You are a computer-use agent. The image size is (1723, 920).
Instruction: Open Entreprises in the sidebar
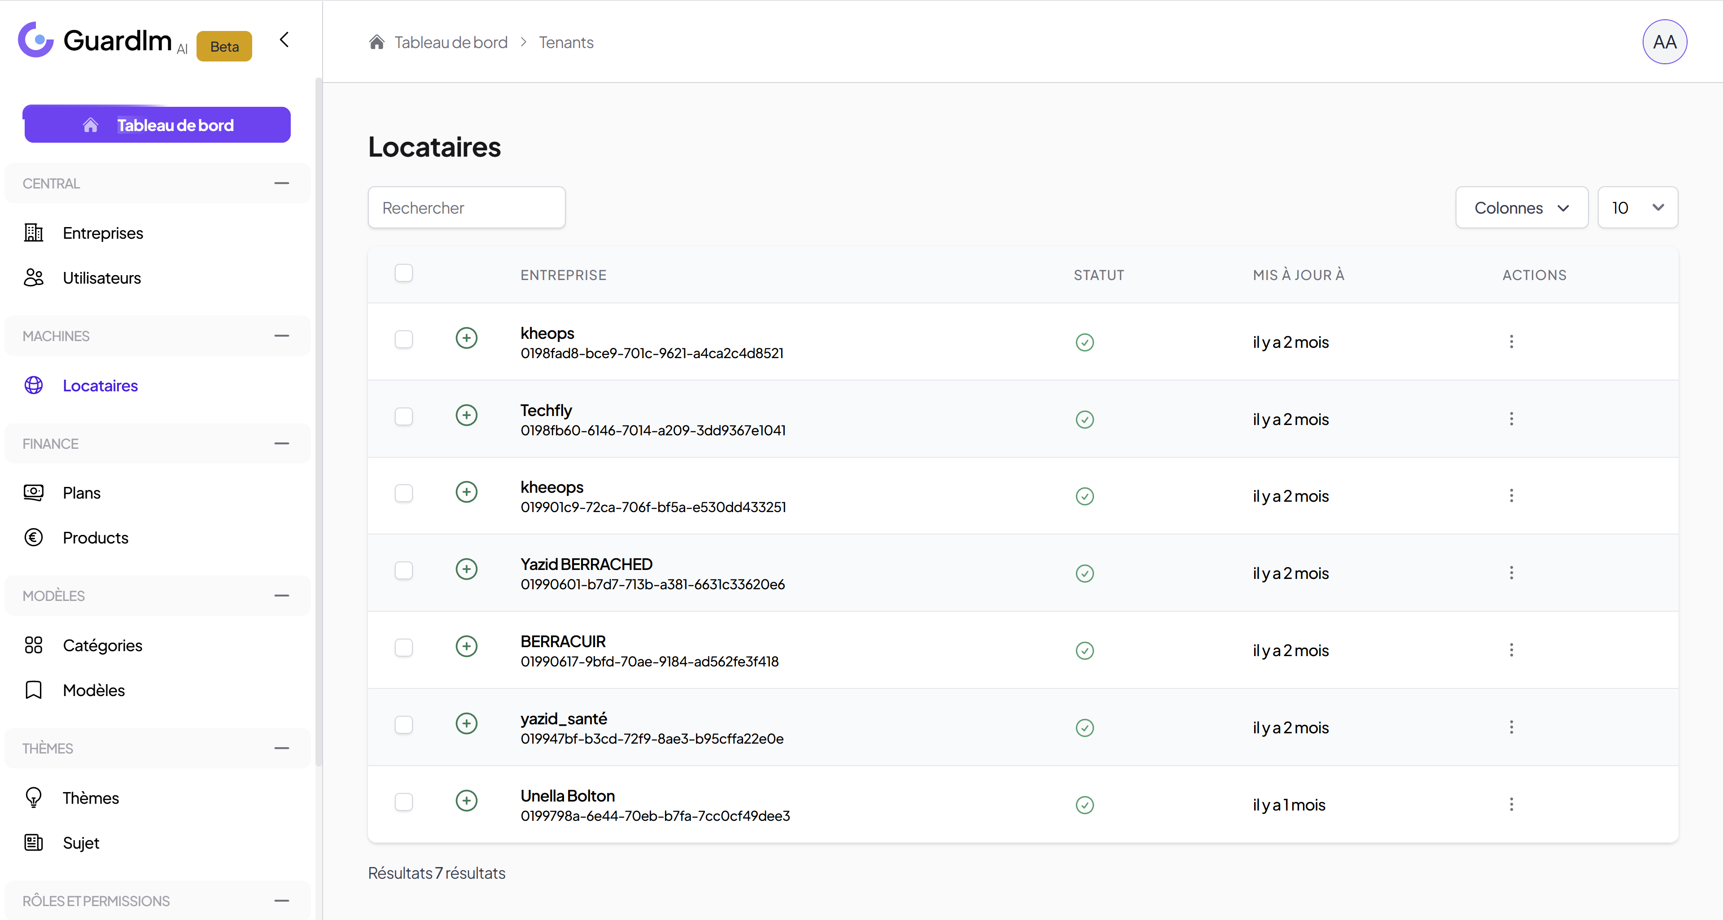(102, 233)
